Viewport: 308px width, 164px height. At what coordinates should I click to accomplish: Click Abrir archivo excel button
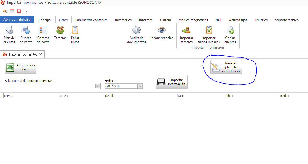21,67
